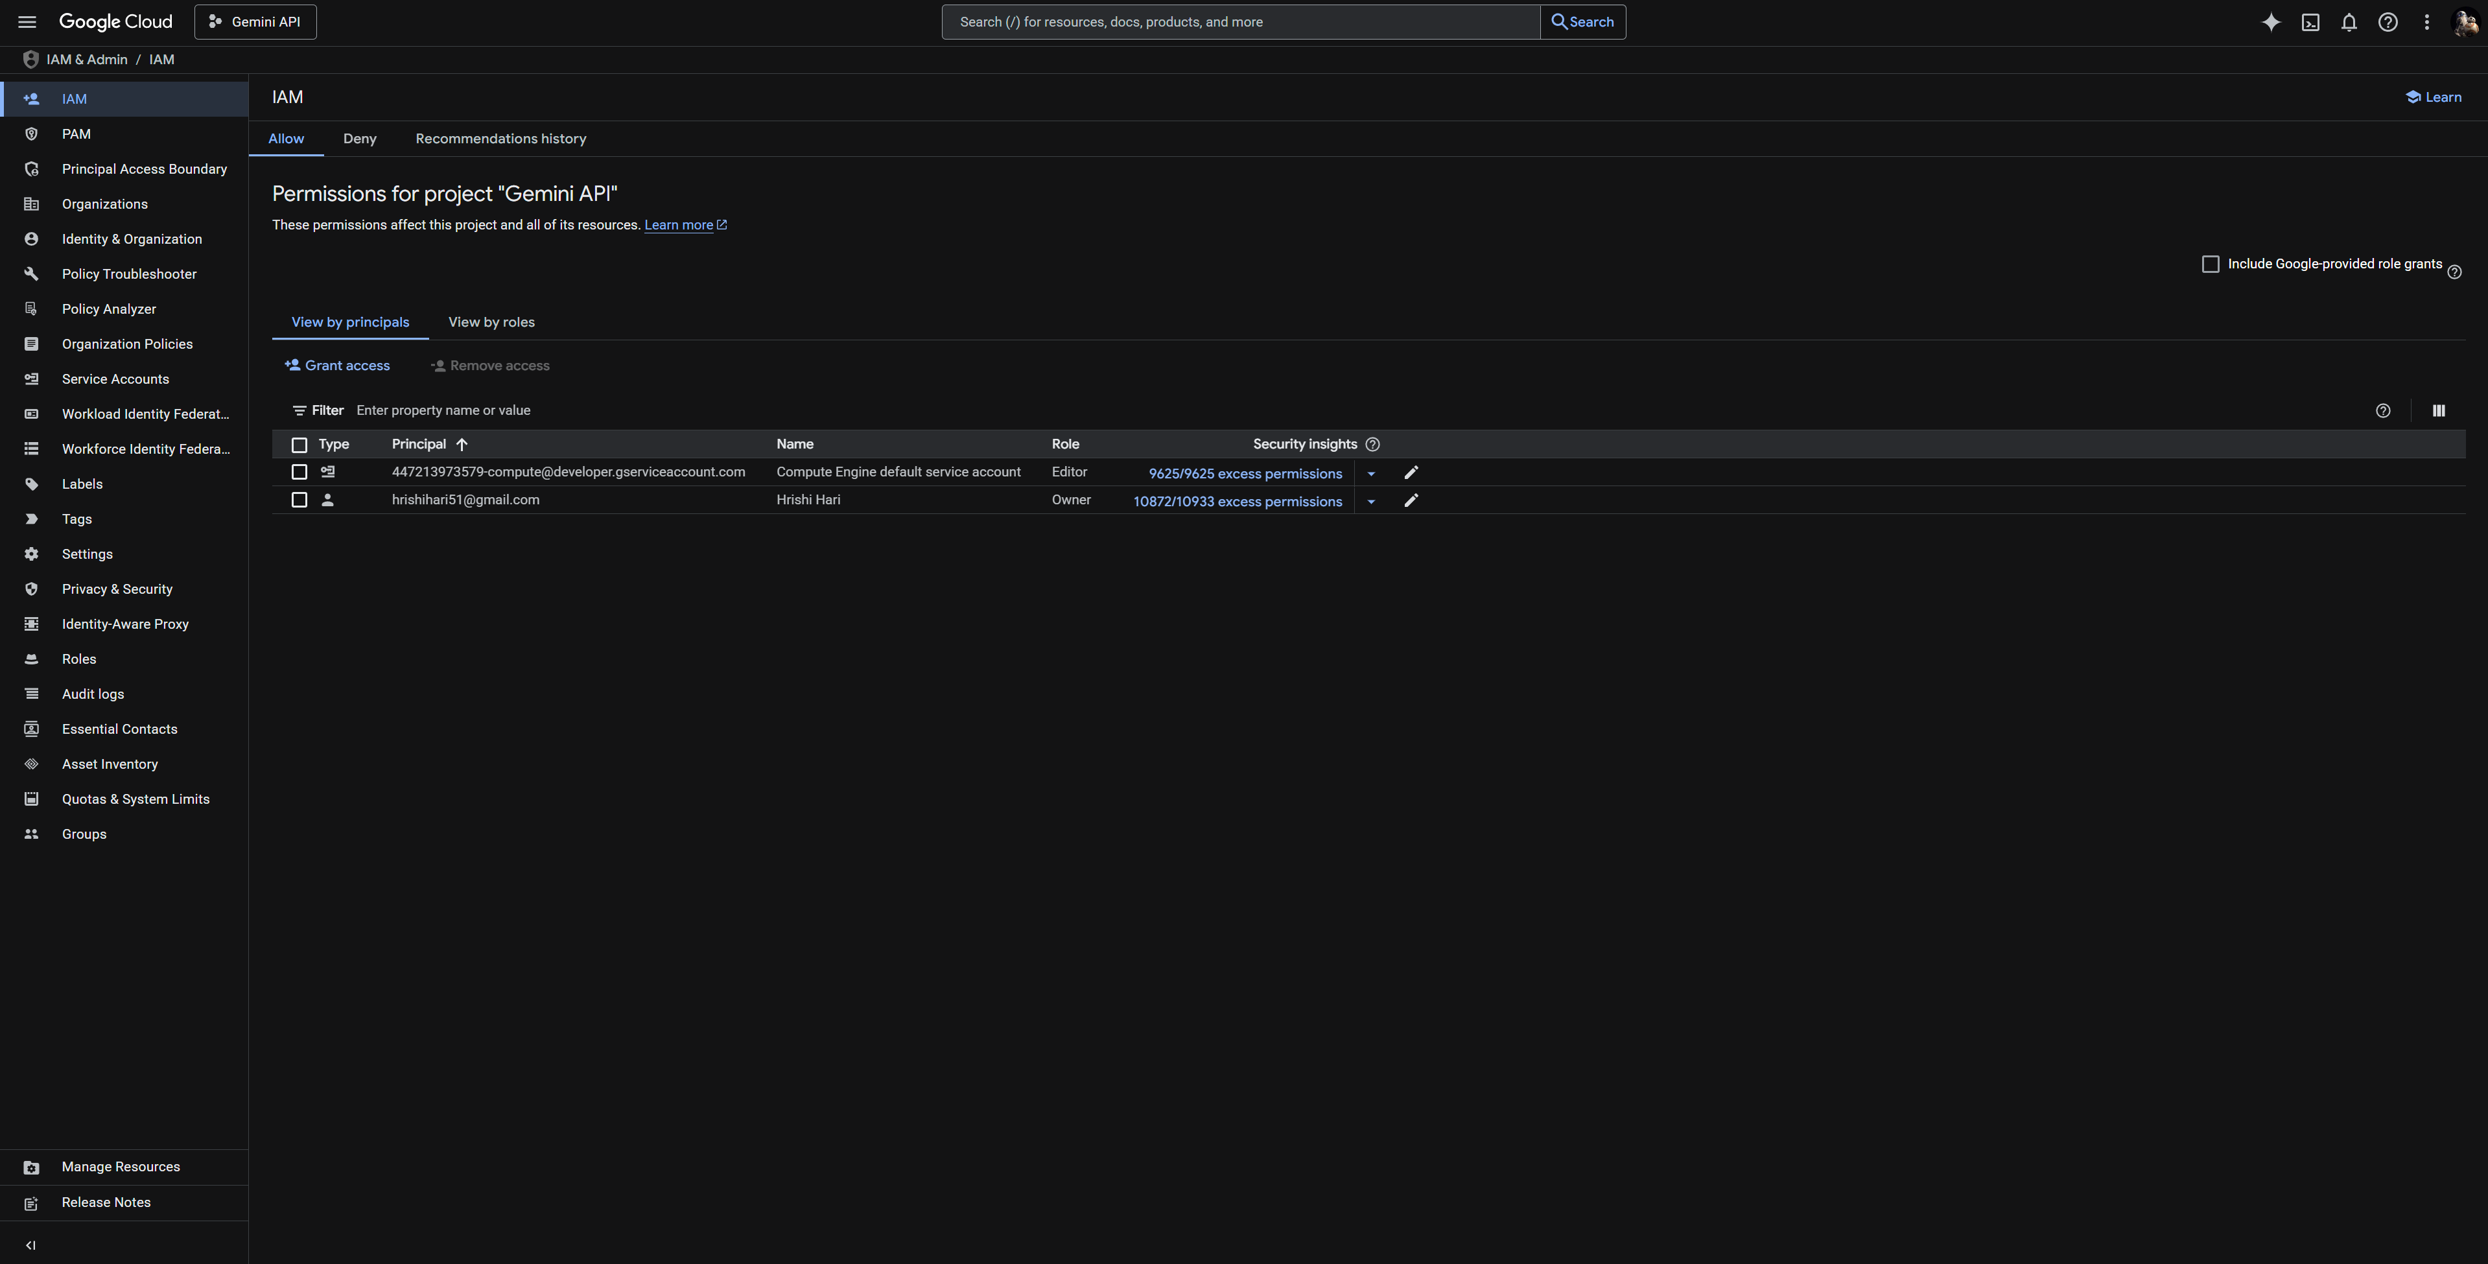The image size is (2488, 1264).
Task: Open Identity & Organization page
Action: (x=124, y=239)
